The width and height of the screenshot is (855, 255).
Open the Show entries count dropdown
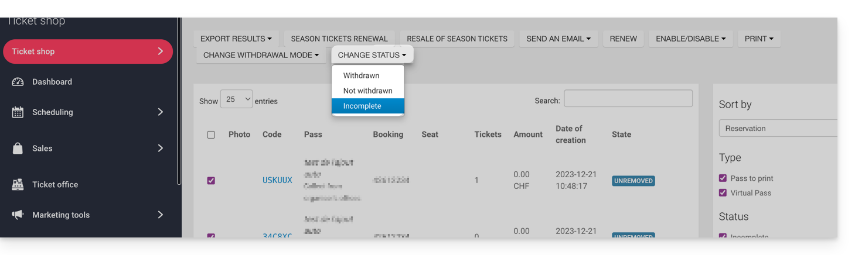coord(236,99)
